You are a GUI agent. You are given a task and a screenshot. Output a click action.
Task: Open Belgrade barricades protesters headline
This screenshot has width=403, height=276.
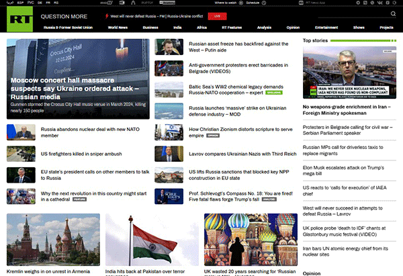coord(238,68)
